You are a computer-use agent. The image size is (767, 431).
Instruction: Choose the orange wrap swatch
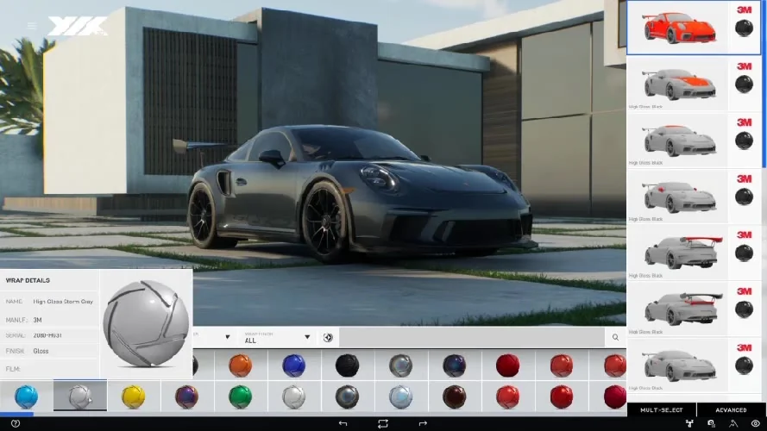pyautogui.click(x=240, y=365)
